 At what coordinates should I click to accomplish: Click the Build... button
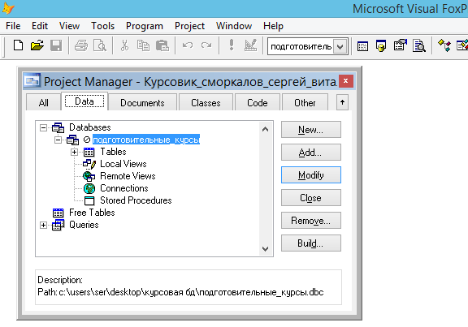[310, 243]
